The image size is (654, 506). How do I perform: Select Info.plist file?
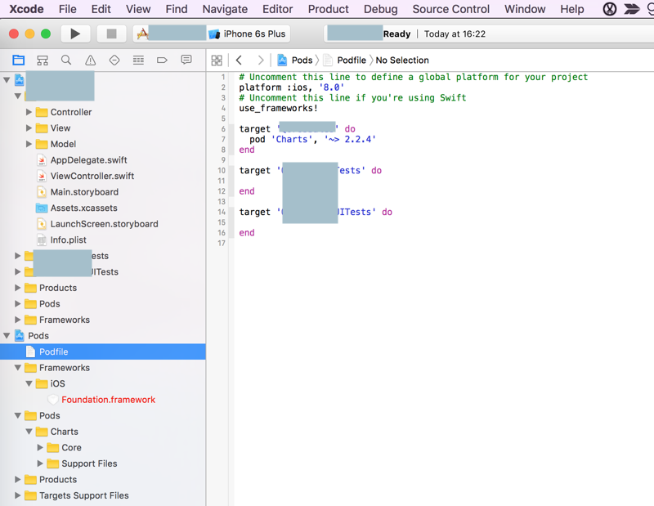69,240
